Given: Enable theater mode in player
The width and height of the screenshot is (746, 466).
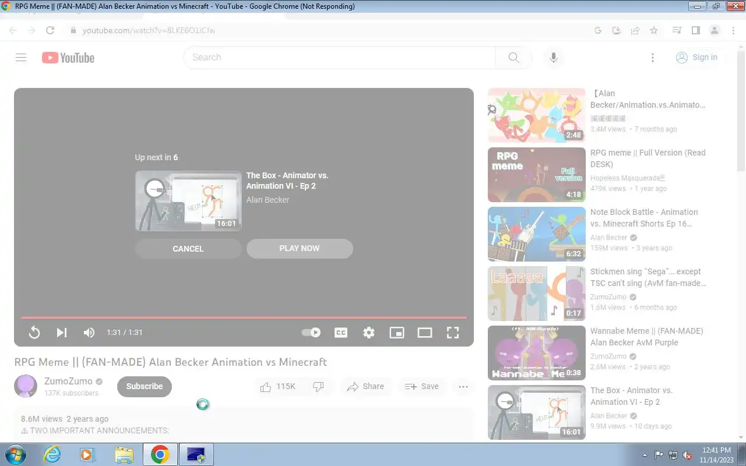Looking at the screenshot, I should [425, 333].
